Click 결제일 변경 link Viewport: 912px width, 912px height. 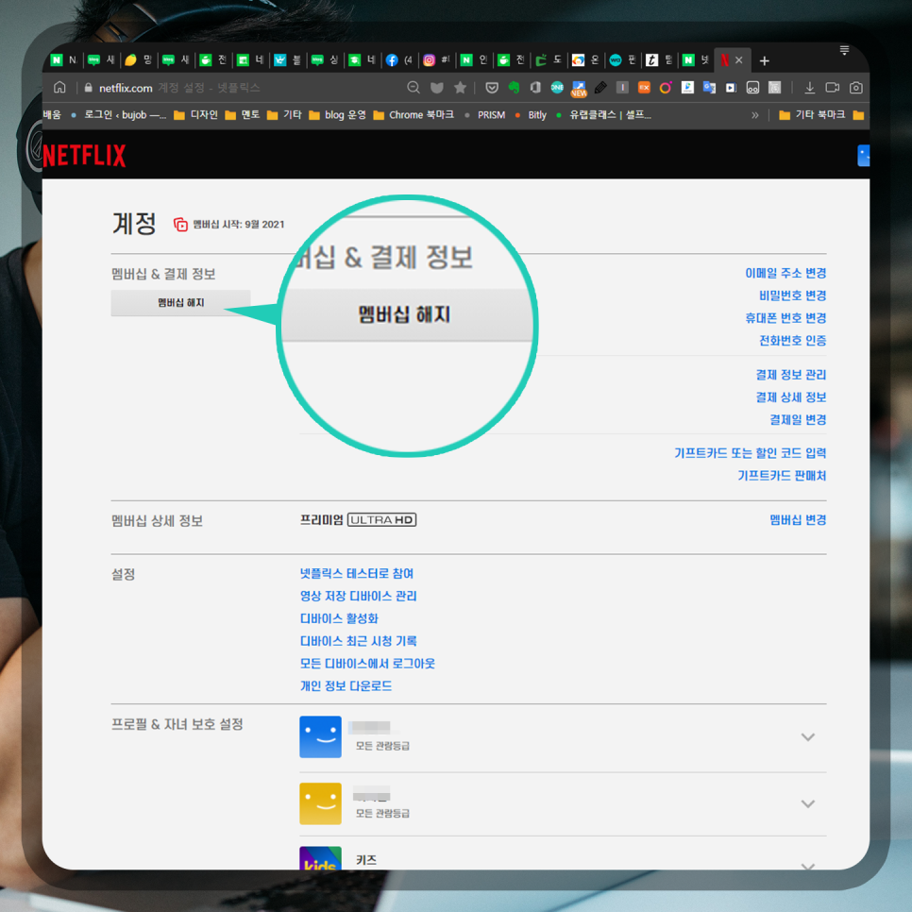click(798, 419)
